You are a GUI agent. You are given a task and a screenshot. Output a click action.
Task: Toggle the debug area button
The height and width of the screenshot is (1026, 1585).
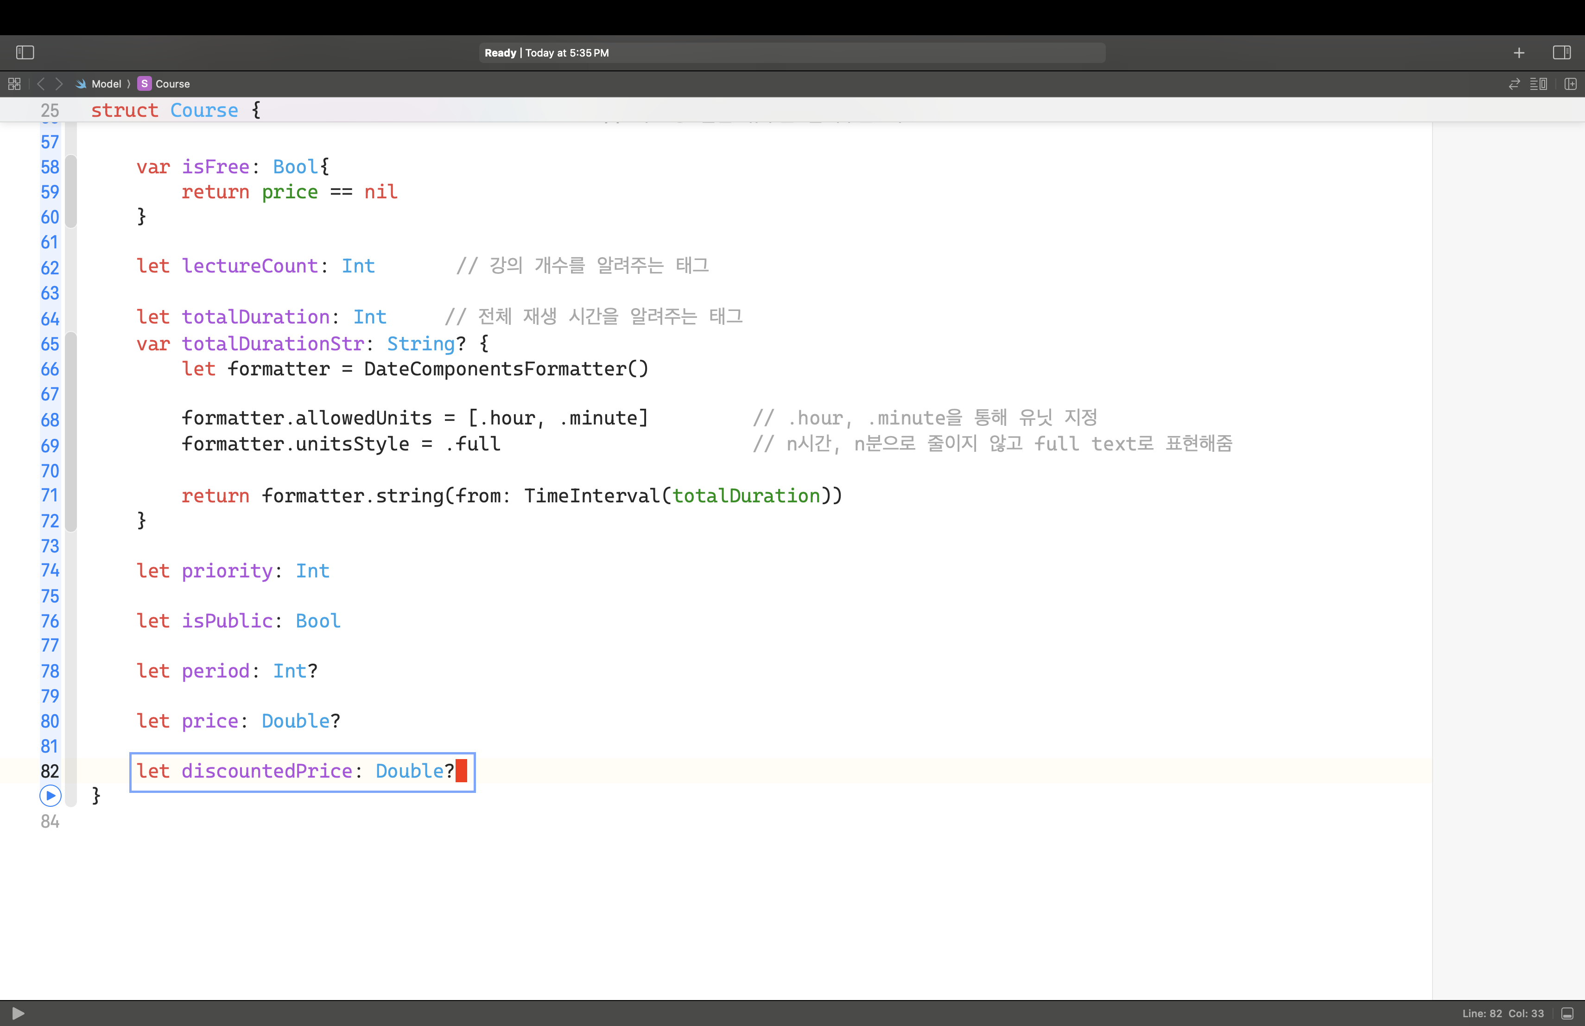tap(1567, 1013)
